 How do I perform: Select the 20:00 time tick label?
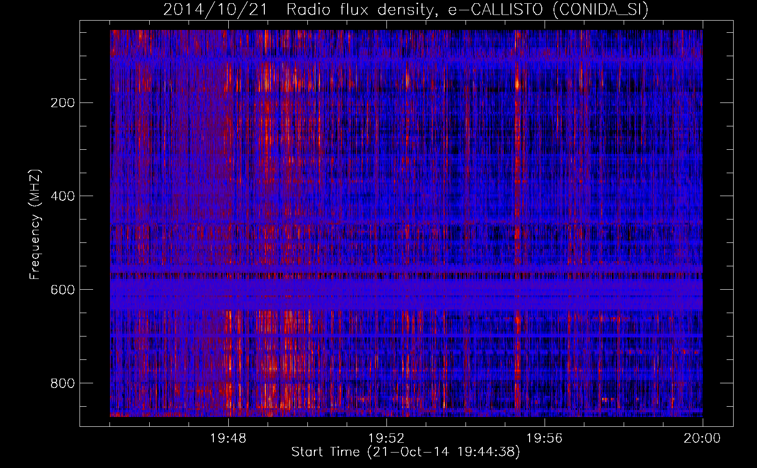(x=702, y=439)
